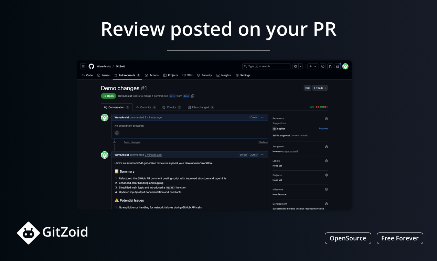437x261 pixels.
Task: Click the Convert to draft link
Action: (x=299, y=136)
